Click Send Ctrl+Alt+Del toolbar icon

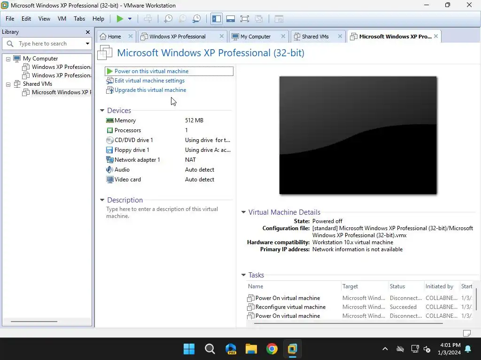pos(148,19)
